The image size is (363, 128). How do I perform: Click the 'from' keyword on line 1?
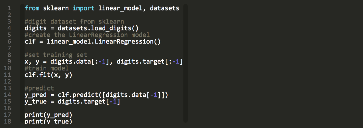[32, 8]
